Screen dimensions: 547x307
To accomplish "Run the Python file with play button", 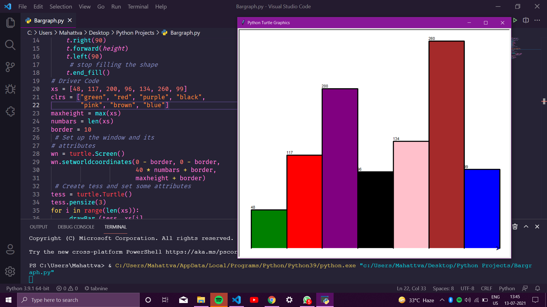I will pos(515,20).
